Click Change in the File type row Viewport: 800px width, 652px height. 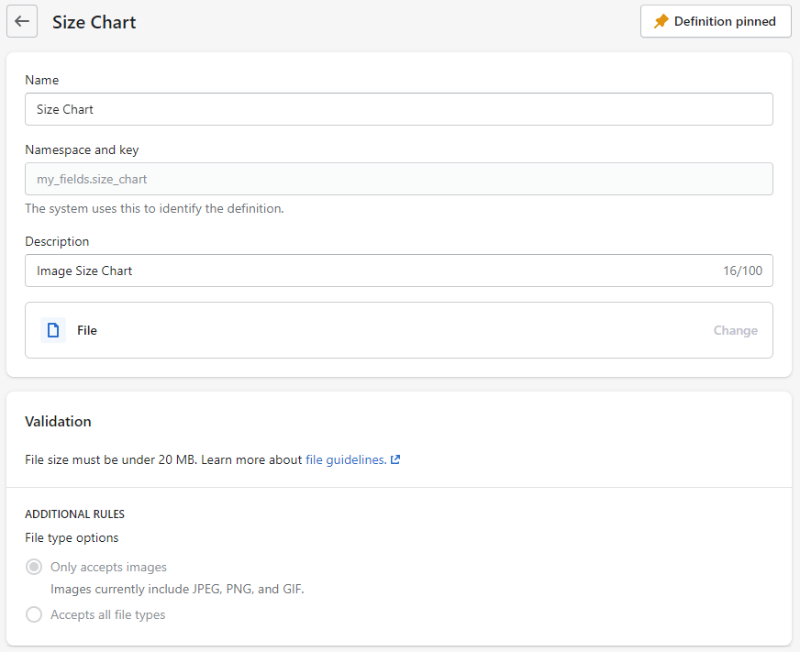[x=735, y=330]
